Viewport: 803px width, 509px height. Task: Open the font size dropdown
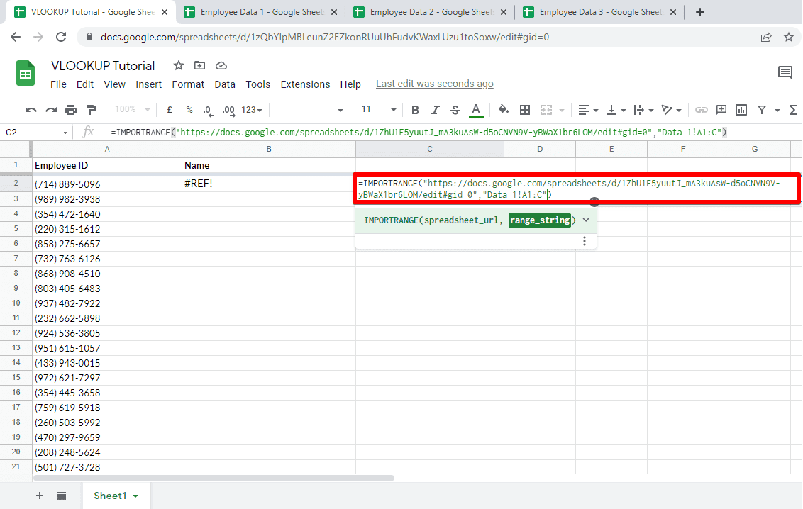(x=377, y=110)
